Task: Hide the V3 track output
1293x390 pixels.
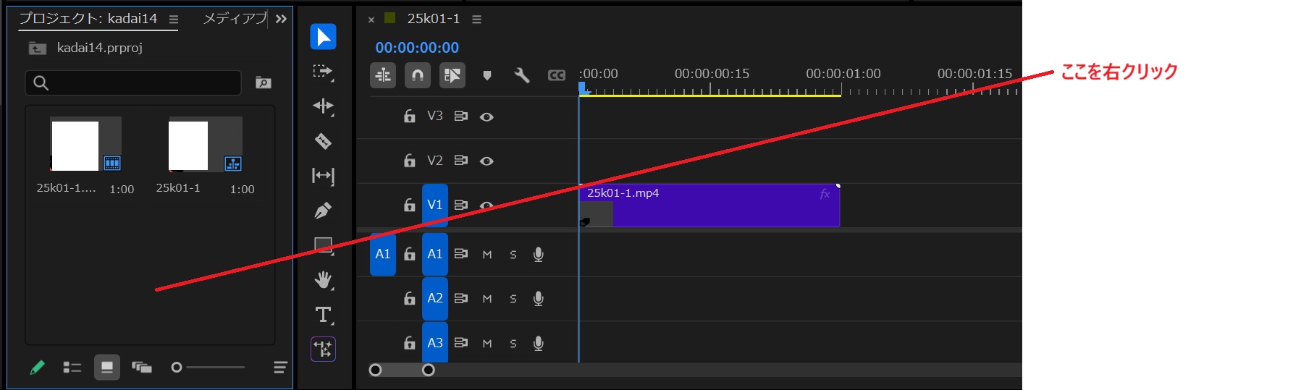Action: click(487, 116)
